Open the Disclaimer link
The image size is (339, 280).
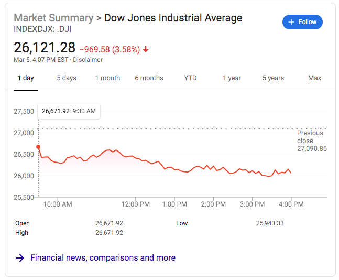click(88, 60)
